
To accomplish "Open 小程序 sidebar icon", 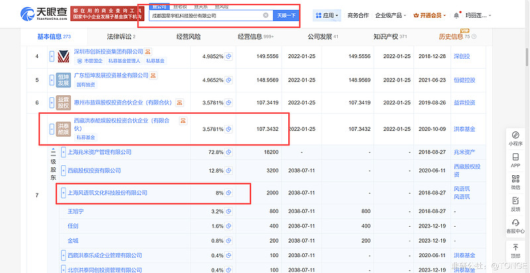I will click(x=515, y=139).
